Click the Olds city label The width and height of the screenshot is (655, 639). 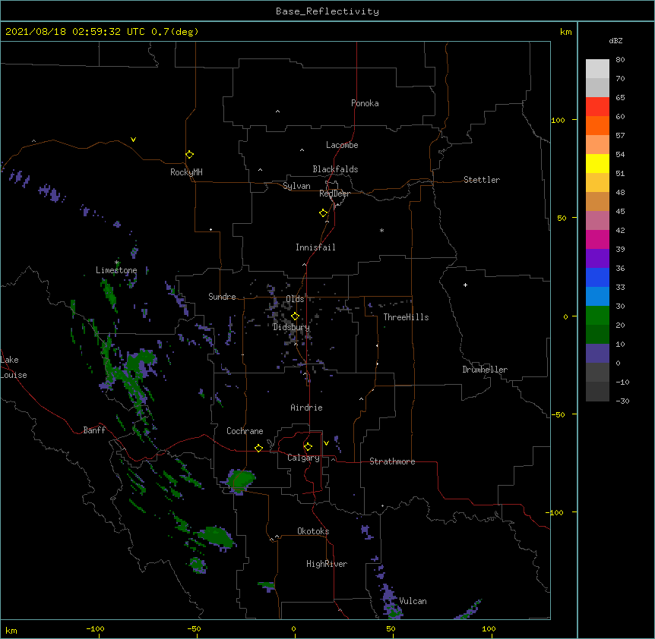(x=295, y=299)
